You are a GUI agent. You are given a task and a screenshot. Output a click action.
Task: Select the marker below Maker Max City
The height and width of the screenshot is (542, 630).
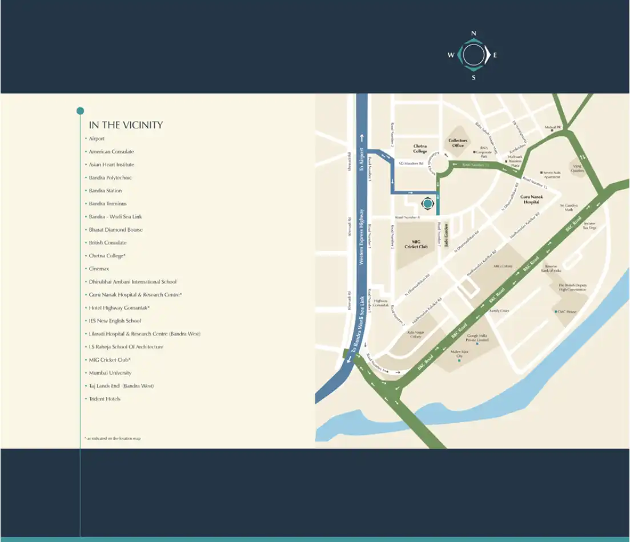[459, 361]
